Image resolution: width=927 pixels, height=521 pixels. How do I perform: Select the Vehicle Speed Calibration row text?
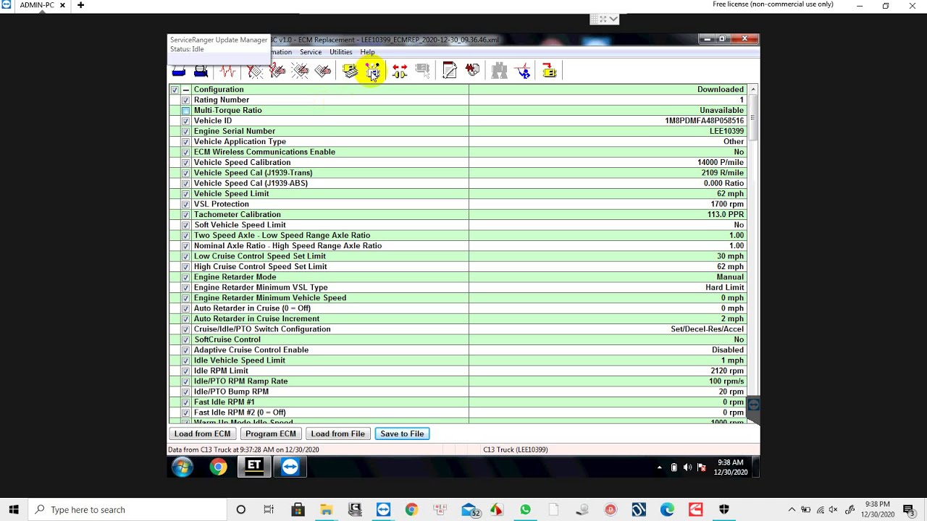pyautogui.click(x=242, y=163)
